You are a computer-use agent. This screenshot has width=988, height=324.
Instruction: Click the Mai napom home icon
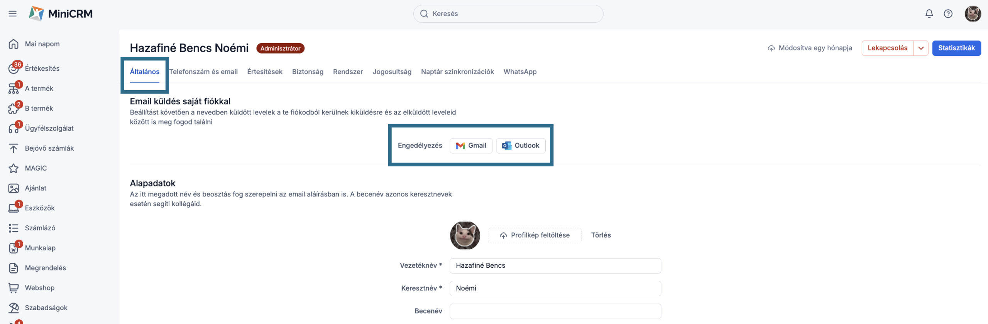tap(14, 44)
